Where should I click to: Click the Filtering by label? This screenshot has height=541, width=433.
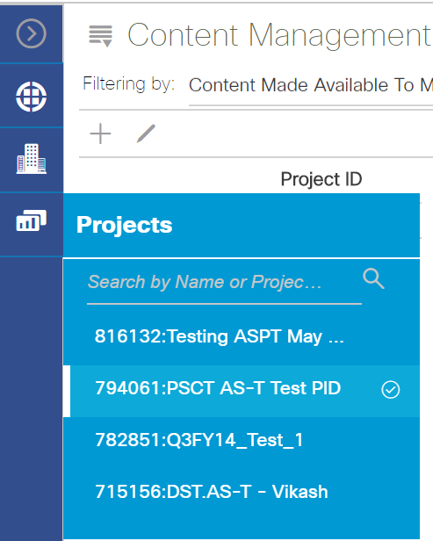[x=129, y=84]
